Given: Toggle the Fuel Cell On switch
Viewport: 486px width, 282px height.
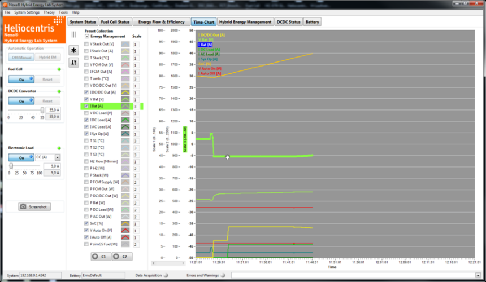Looking at the screenshot, I should 21,79.
